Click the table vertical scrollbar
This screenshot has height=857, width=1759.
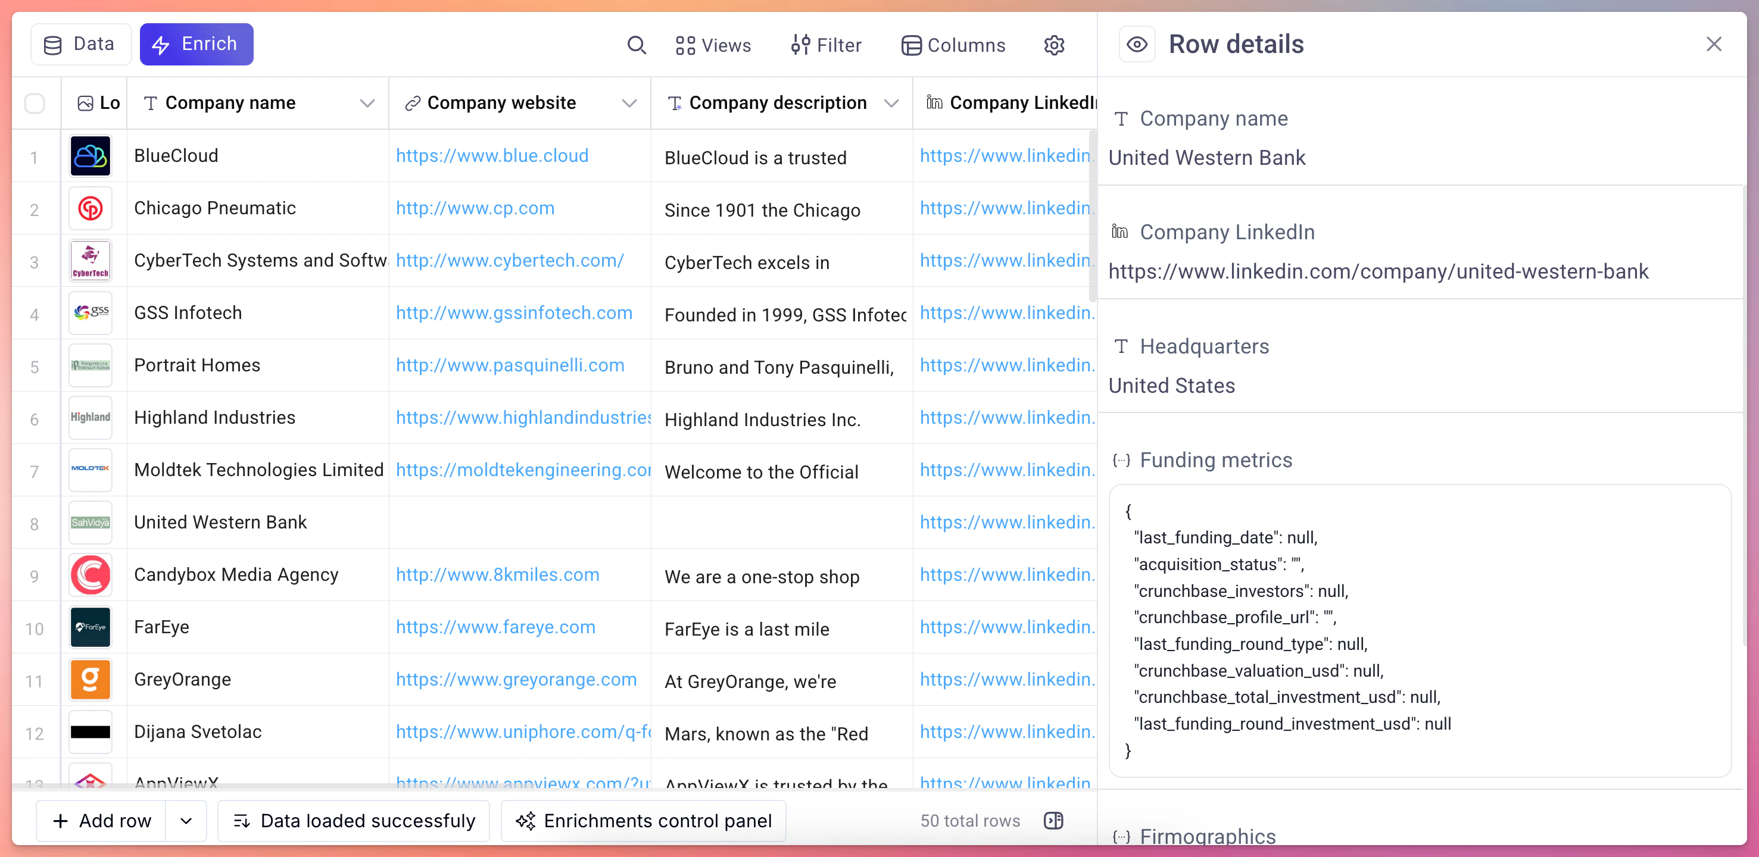pyautogui.click(x=1093, y=215)
